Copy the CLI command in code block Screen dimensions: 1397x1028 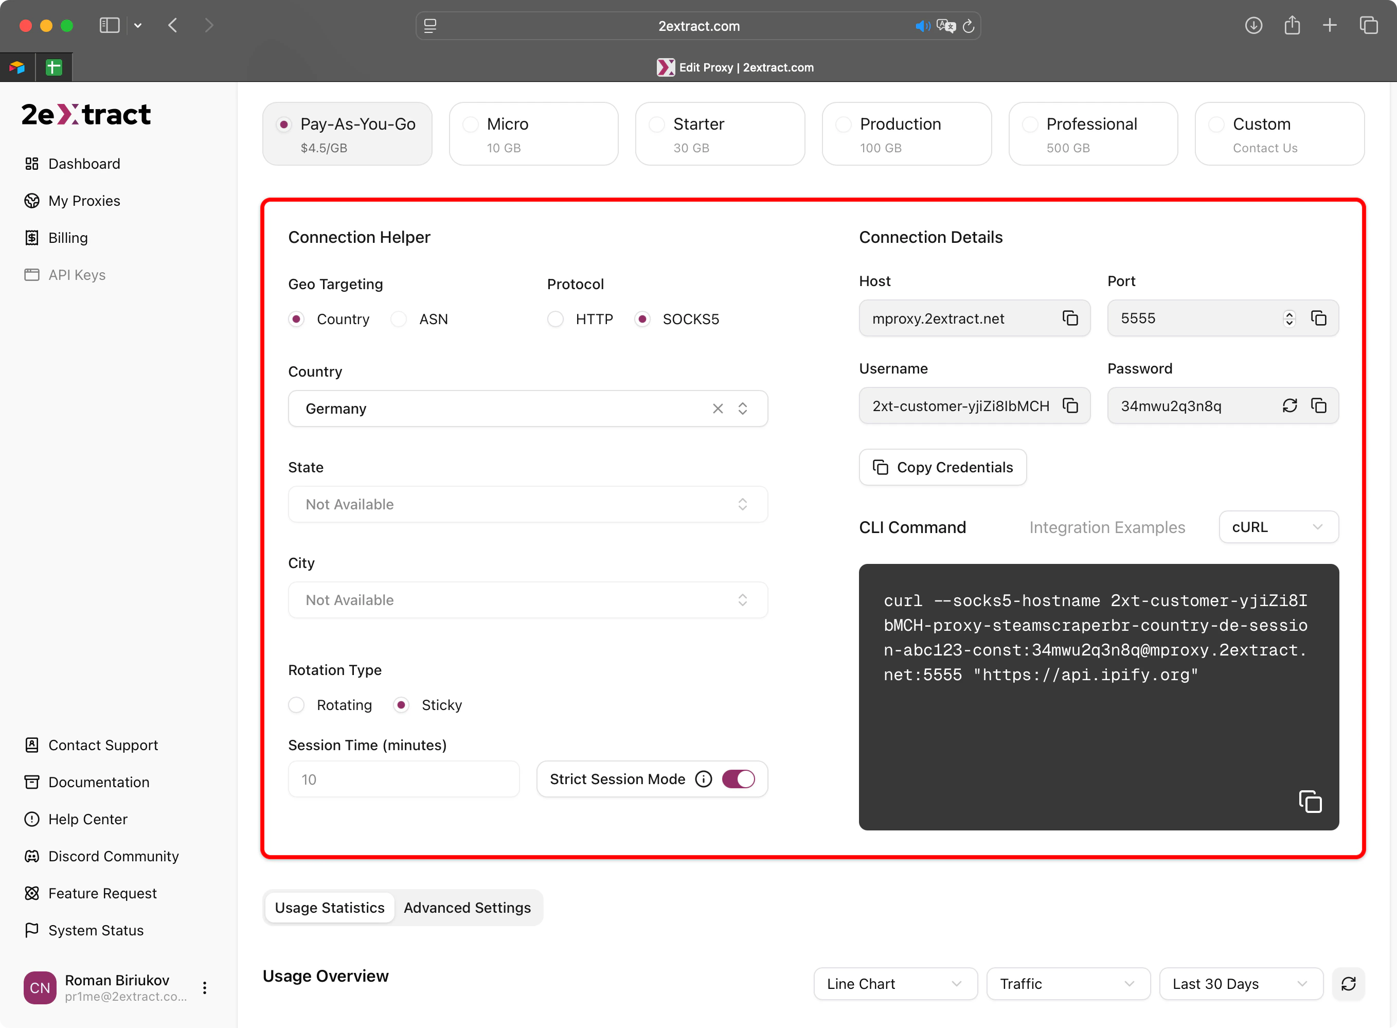1310,802
